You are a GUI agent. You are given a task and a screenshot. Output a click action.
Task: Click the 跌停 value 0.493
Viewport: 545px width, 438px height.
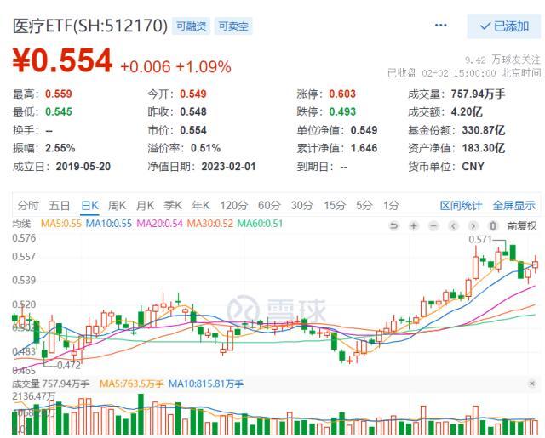click(x=342, y=111)
